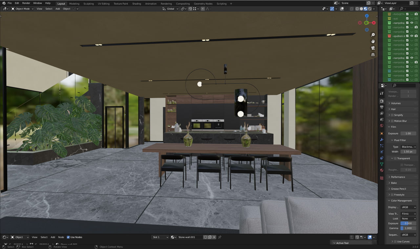Open the Global transform orientation dropdown

pos(171,9)
